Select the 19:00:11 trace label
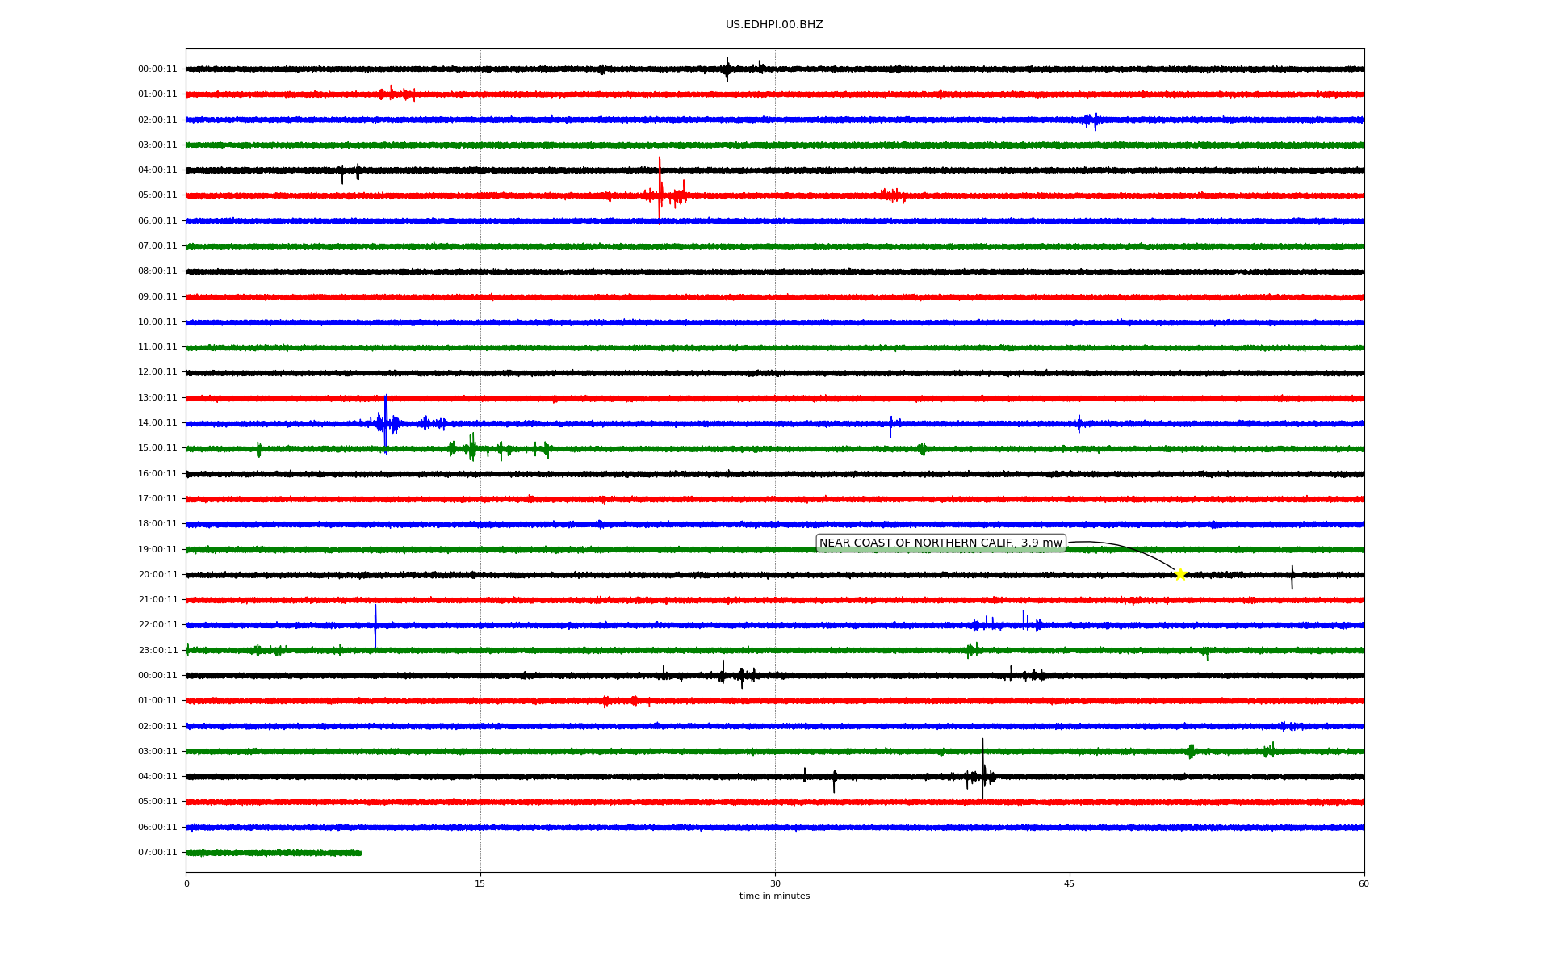 157,550
